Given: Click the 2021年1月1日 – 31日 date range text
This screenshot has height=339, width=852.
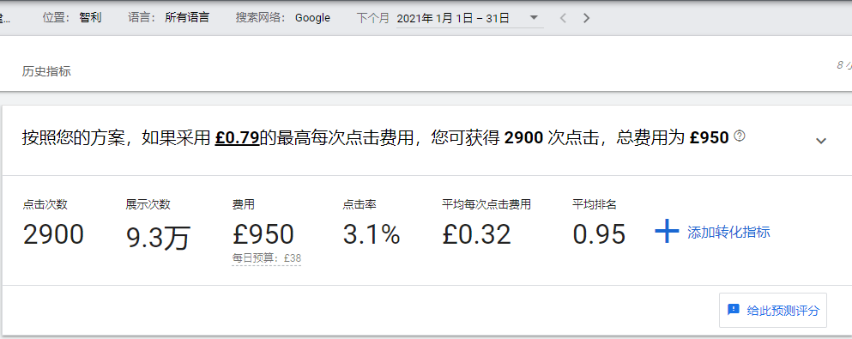Looking at the screenshot, I should (x=453, y=18).
